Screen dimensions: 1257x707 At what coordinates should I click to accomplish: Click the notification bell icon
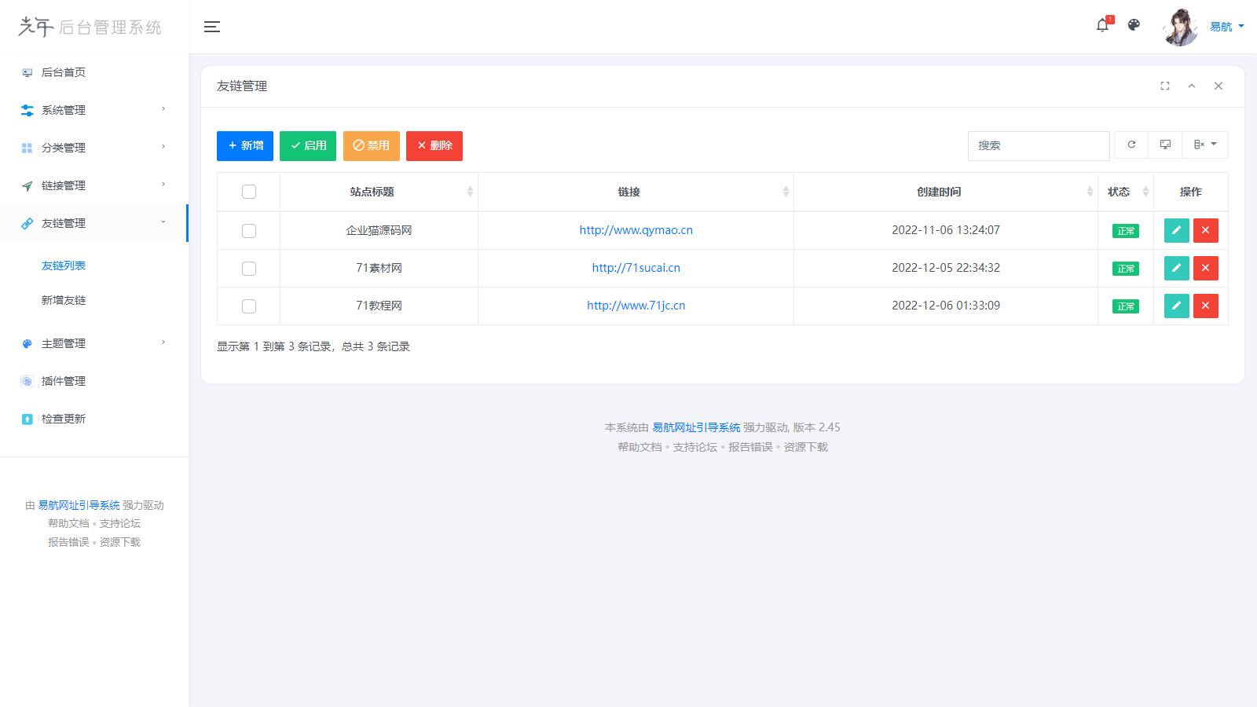pos(1102,26)
